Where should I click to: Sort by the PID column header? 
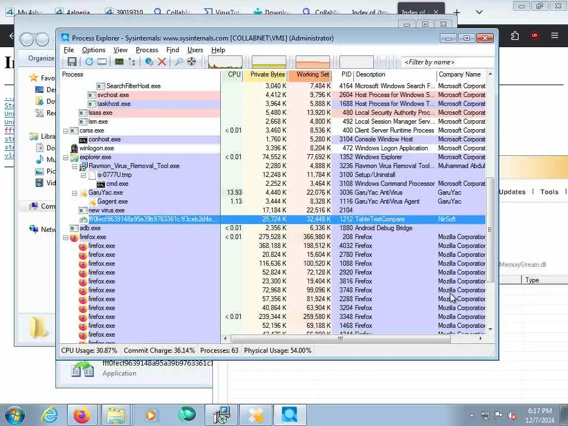(343, 75)
